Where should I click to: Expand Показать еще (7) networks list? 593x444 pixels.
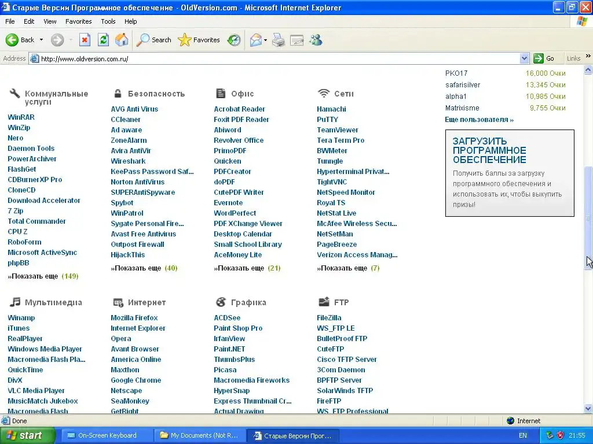click(x=348, y=268)
